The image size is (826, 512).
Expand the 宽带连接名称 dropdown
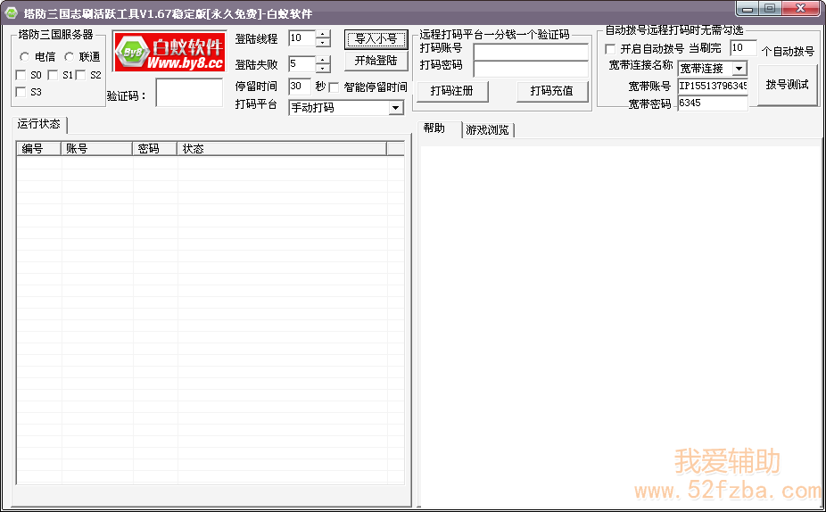point(739,69)
